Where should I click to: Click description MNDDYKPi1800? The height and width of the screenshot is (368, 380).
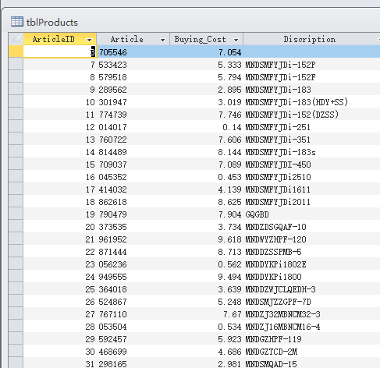tap(273, 277)
